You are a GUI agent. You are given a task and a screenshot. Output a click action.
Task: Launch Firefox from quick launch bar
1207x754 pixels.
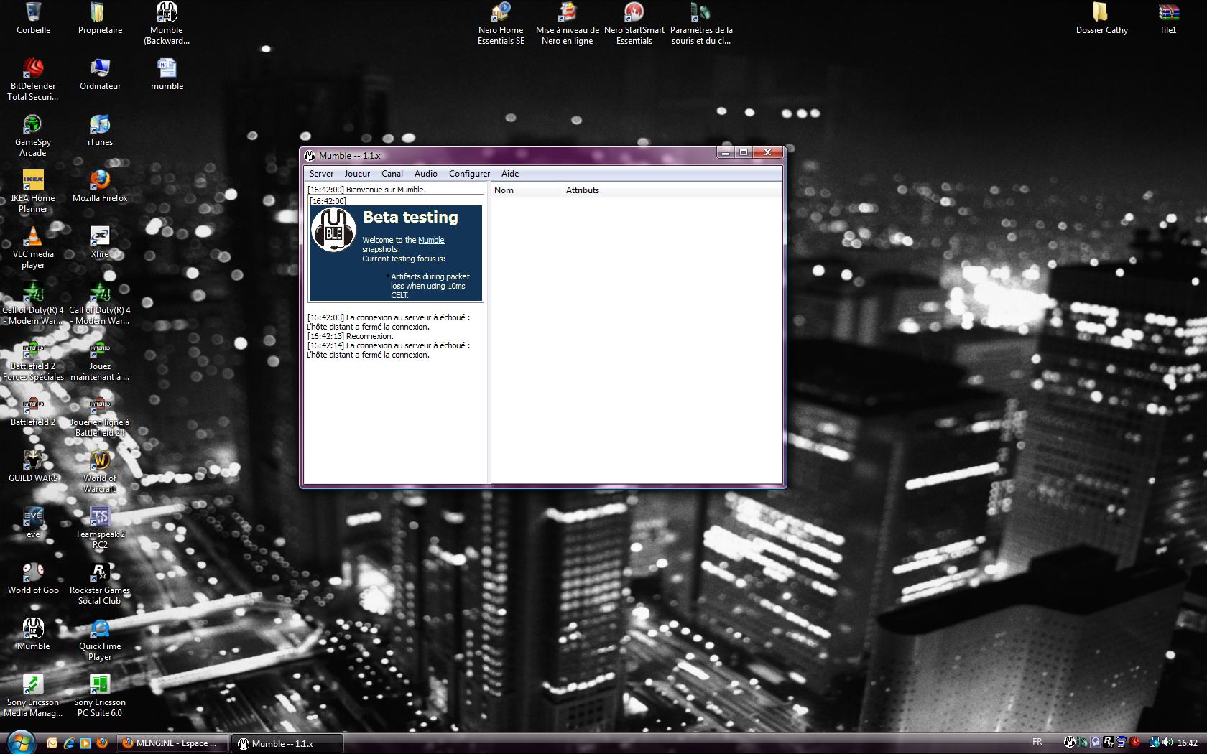[102, 743]
